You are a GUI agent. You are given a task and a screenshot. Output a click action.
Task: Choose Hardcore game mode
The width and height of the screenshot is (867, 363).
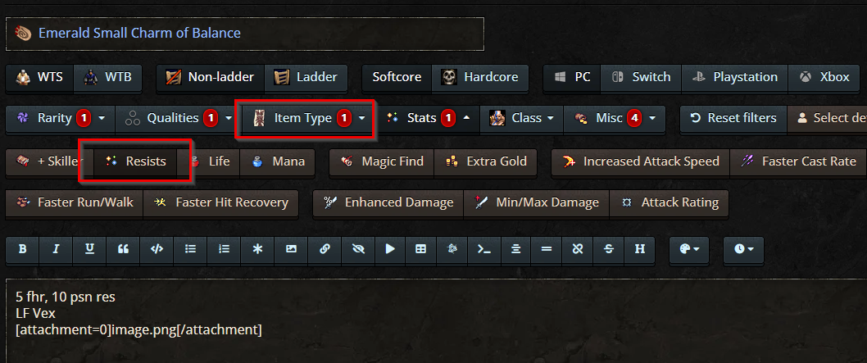coord(480,77)
